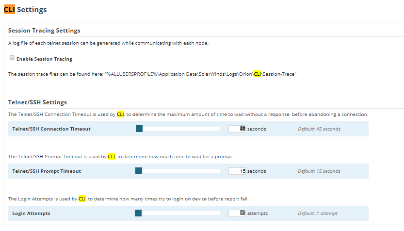Enable the Session Tracing checkbox
Screen dimensions: 404x231
(x=12, y=58)
